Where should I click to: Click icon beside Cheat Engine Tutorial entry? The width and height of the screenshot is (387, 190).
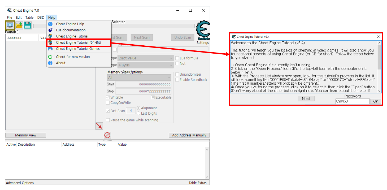(50, 36)
